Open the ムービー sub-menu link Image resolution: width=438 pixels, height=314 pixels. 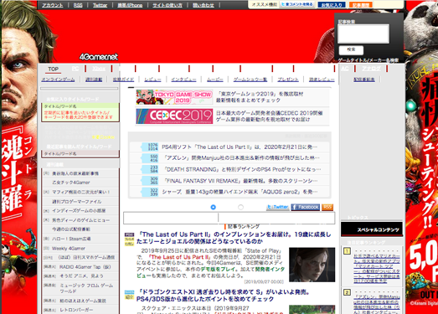click(x=214, y=80)
